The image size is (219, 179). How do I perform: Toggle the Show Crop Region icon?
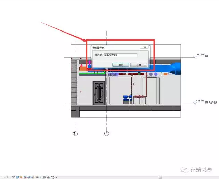[x=33, y=177]
